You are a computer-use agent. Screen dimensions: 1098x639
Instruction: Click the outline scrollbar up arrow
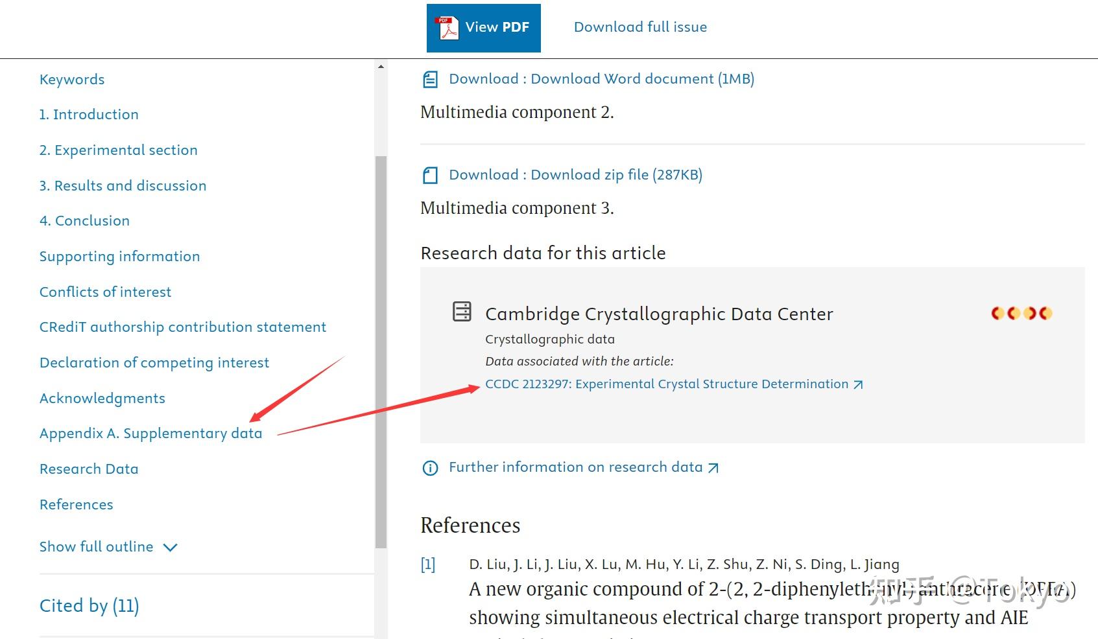tap(381, 66)
